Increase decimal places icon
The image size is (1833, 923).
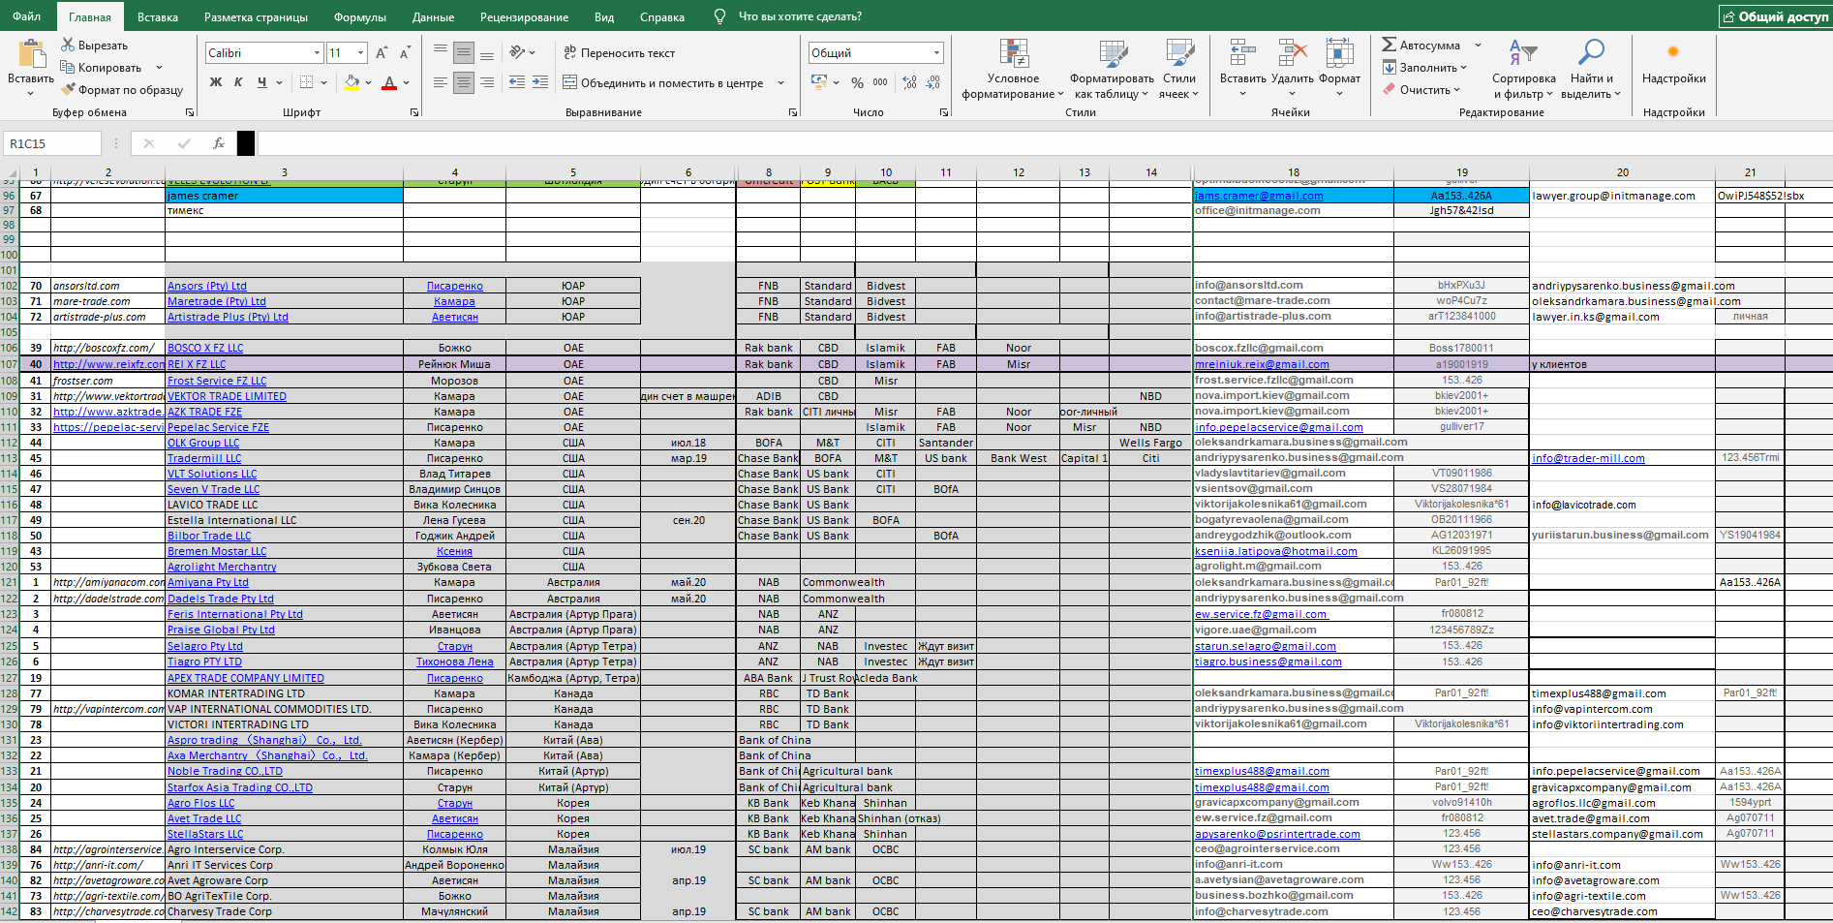coord(909,82)
